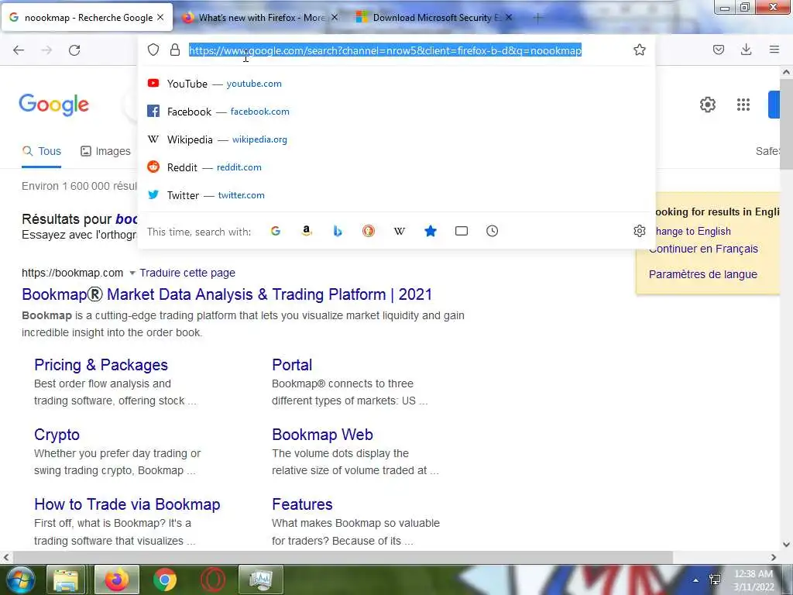Show hidden system tray icons
The width and height of the screenshot is (793, 595).
[x=695, y=580]
